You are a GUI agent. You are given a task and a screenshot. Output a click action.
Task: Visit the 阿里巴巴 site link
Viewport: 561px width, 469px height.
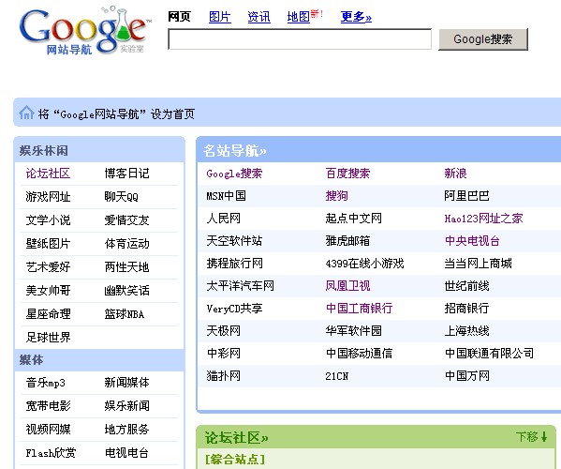tap(466, 196)
